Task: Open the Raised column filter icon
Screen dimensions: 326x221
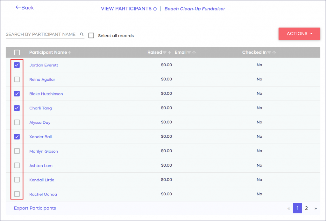Action: [x=165, y=52]
